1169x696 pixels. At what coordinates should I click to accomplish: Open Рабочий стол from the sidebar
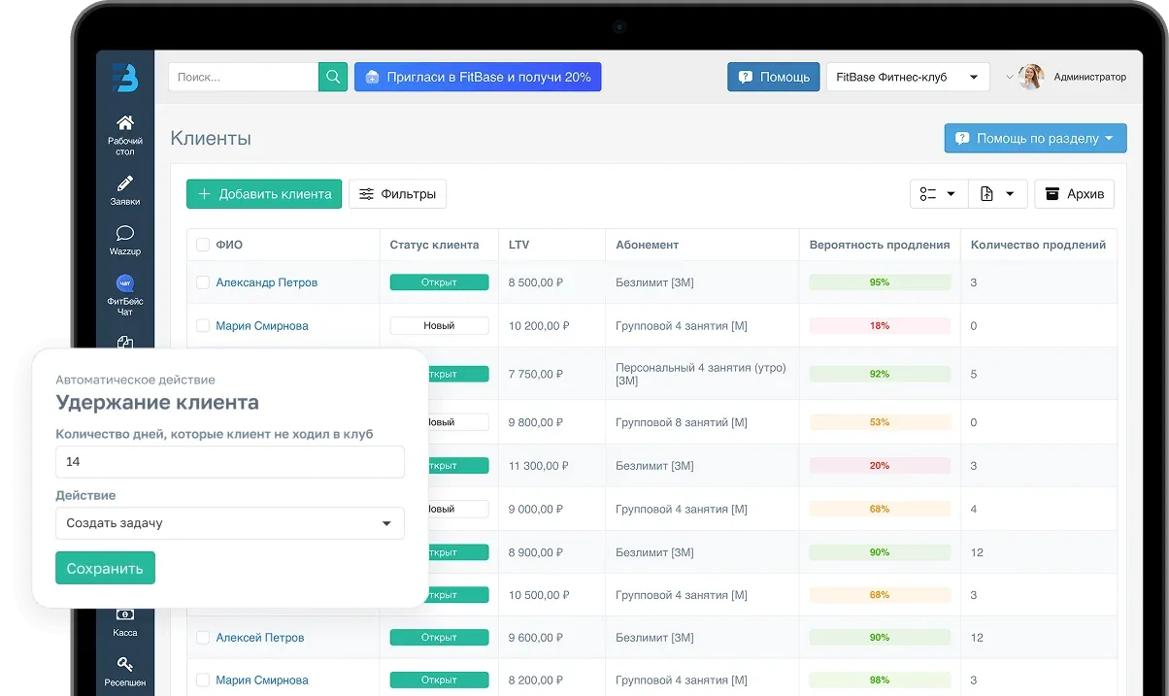pyautogui.click(x=124, y=134)
